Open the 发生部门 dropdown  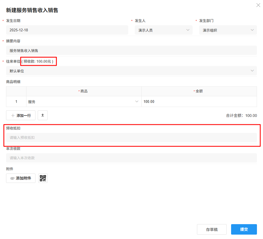(228, 30)
